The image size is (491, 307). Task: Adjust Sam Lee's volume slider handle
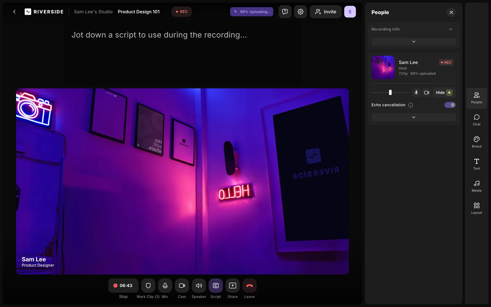click(390, 93)
